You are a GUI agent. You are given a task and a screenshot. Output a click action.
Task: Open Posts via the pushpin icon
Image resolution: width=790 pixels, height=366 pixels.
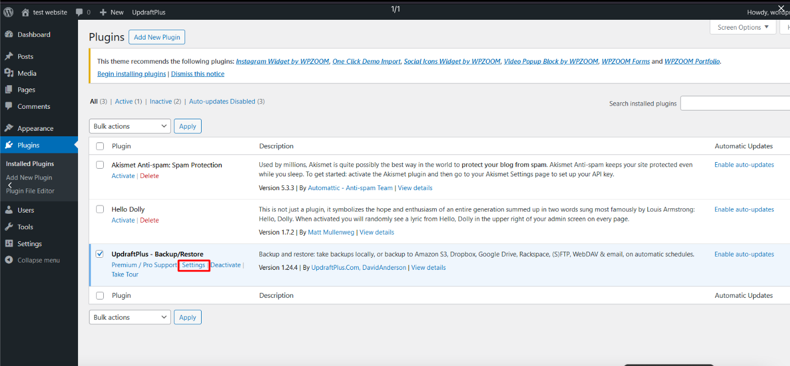[9, 57]
